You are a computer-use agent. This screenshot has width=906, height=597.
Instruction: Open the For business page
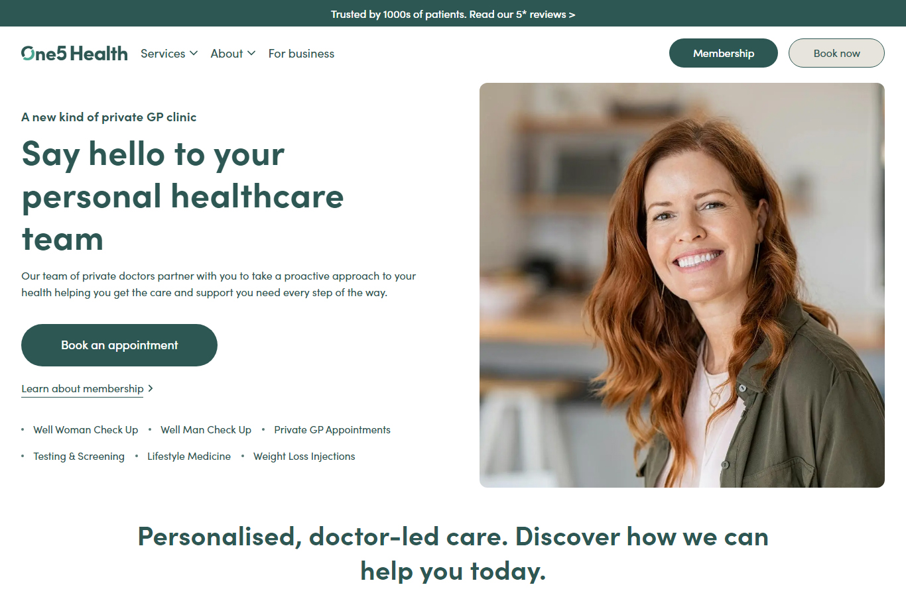[301, 54]
